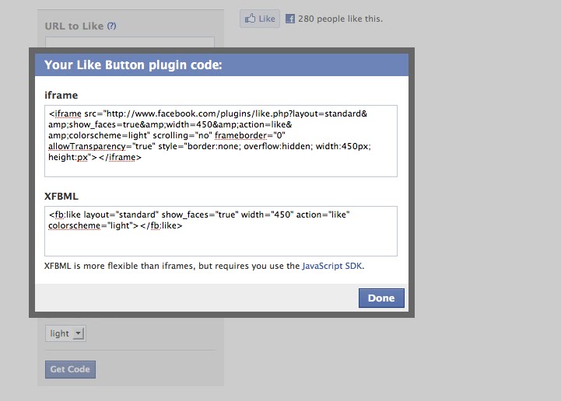The width and height of the screenshot is (561, 401).
Task: Click the bold 'XFBML' section heading
Action: (x=61, y=197)
